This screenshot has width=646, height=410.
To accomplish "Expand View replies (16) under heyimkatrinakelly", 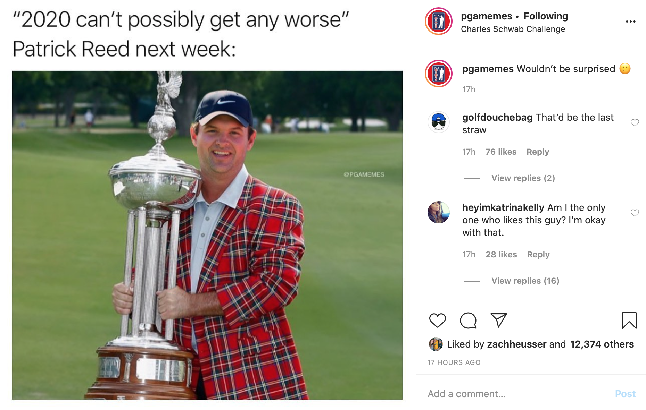I will click(525, 281).
